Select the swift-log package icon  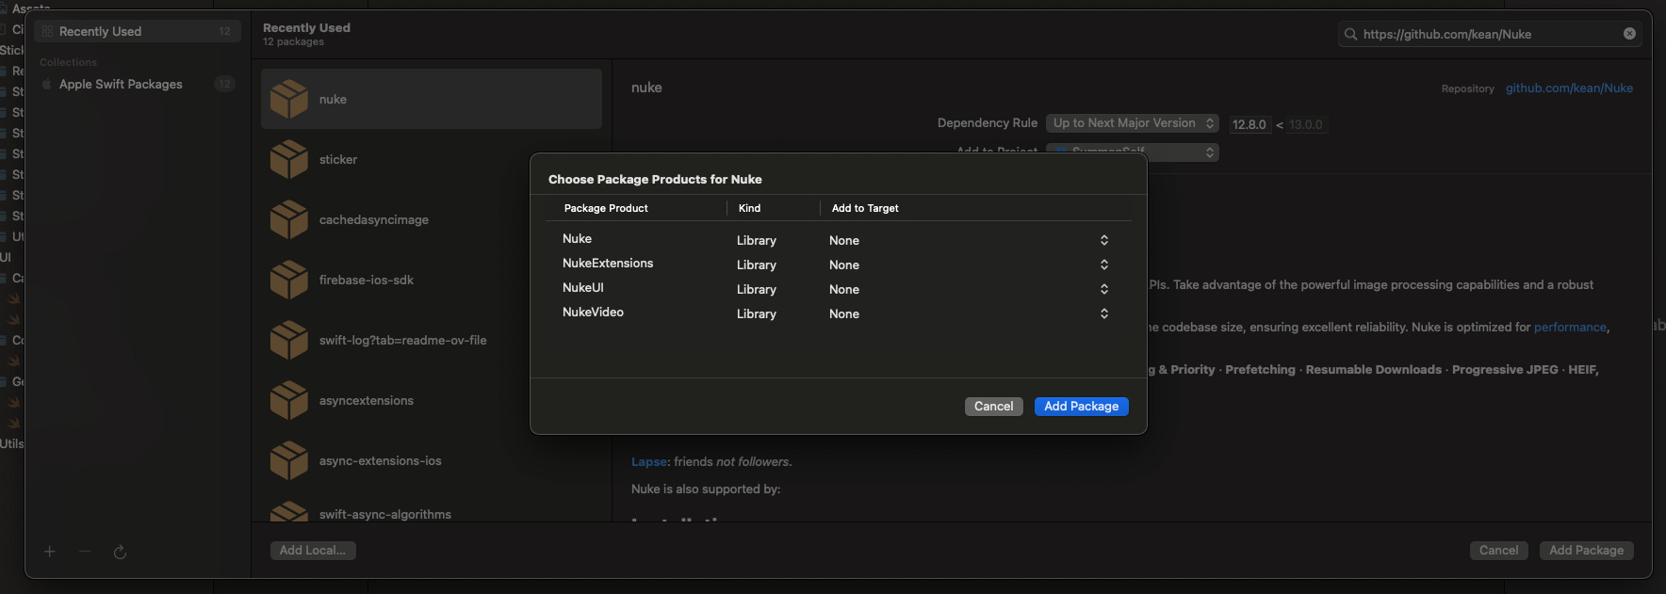288,340
